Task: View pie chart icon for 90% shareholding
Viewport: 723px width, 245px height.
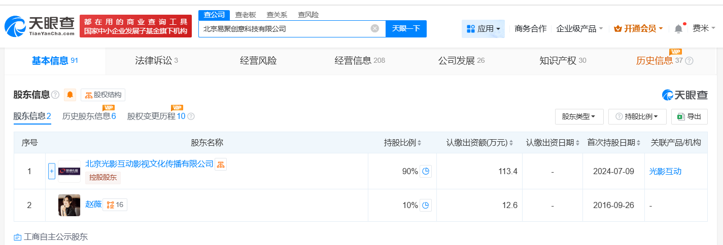Action: (x=426, y=171)
